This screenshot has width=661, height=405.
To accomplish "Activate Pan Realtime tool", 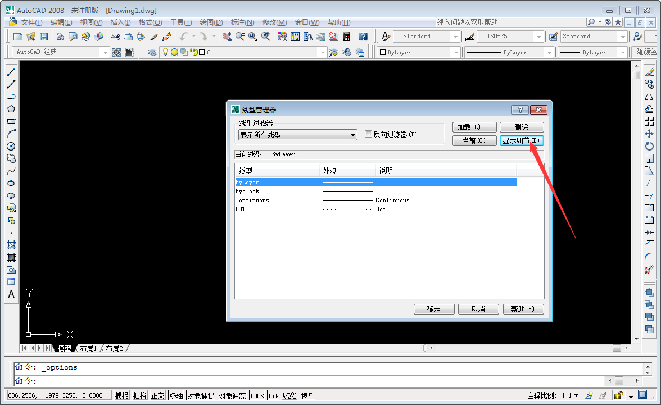I will click(228, 35).
